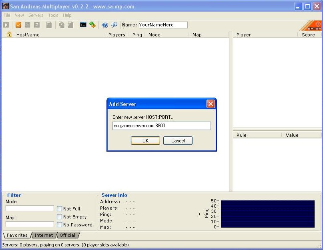Click the Address label in Server Info
The height and width of the screenshot is (250, 323).
coord(110,202)
